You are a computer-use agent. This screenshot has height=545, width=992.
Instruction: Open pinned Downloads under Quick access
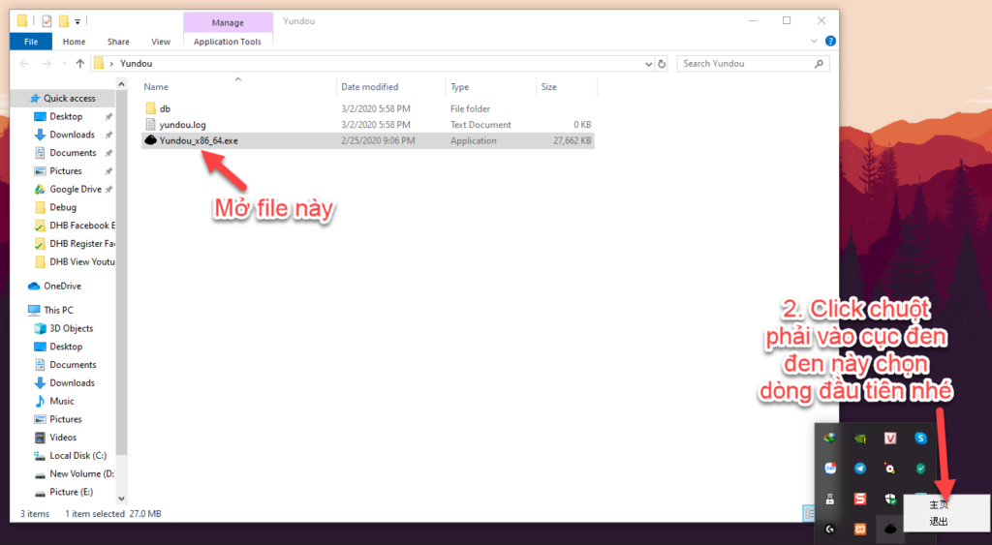pyautogui.click(x=72, y=135)
